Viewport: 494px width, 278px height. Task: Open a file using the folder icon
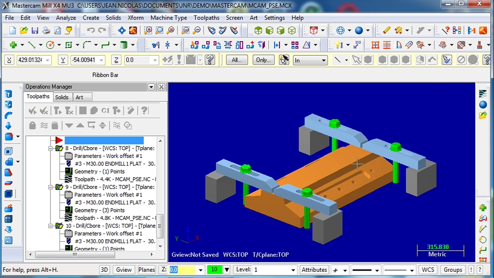click(24, 30)
